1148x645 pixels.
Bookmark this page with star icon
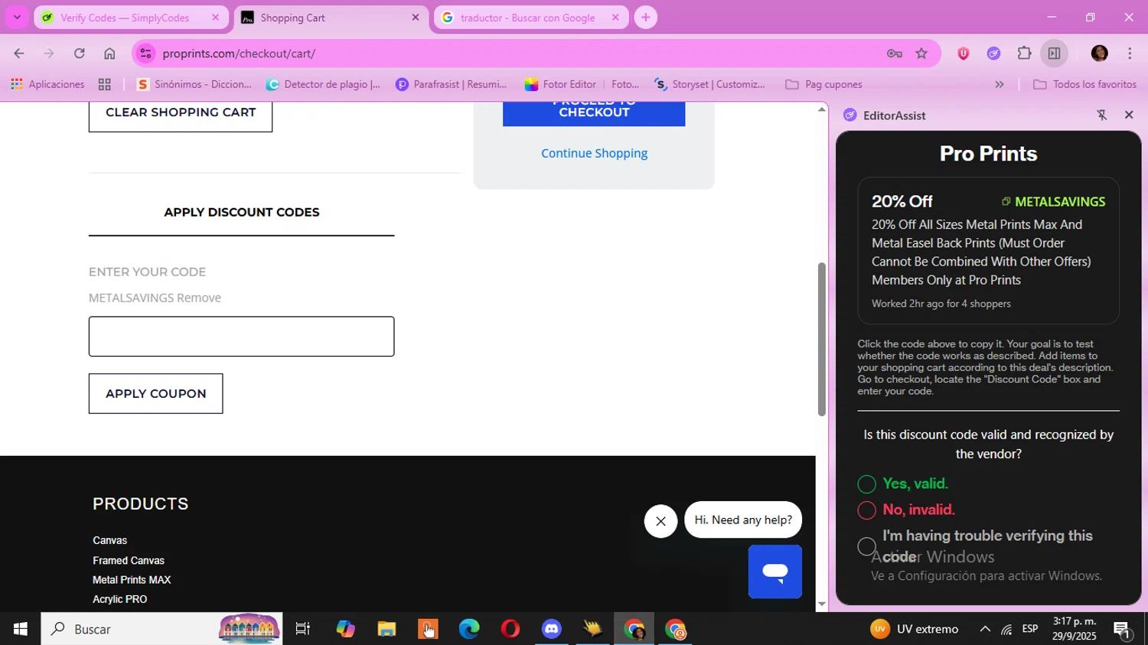coord(921,54)
